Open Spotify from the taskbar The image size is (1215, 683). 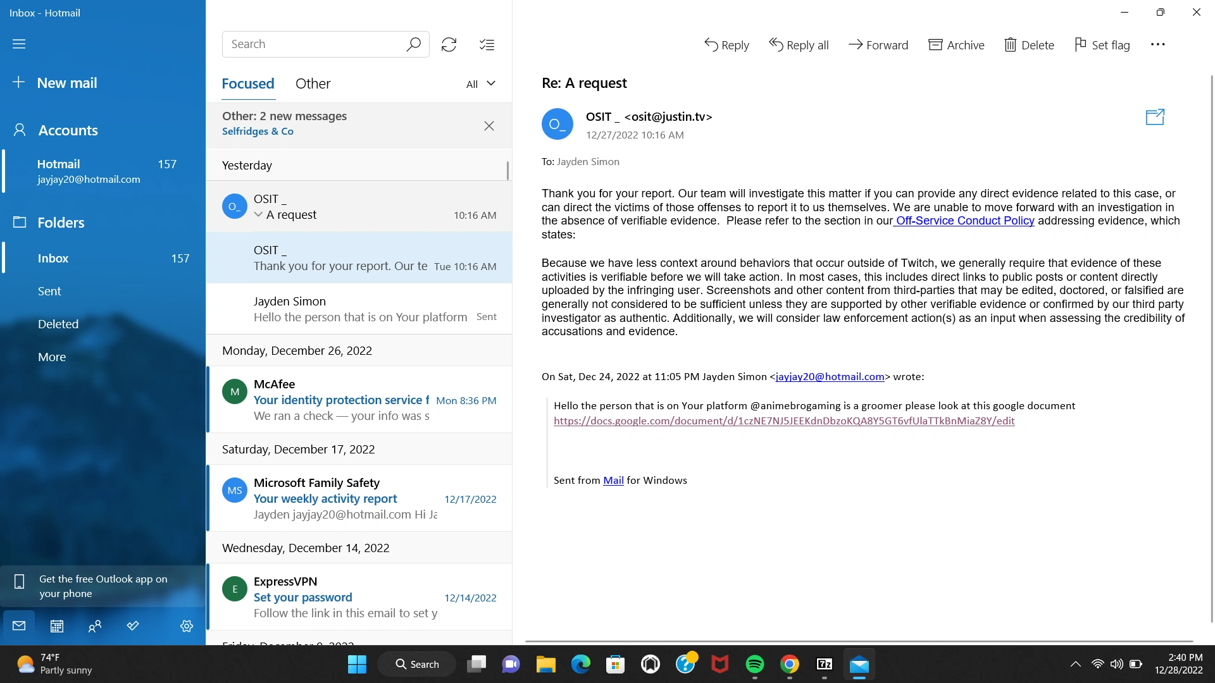pos(754,664)
